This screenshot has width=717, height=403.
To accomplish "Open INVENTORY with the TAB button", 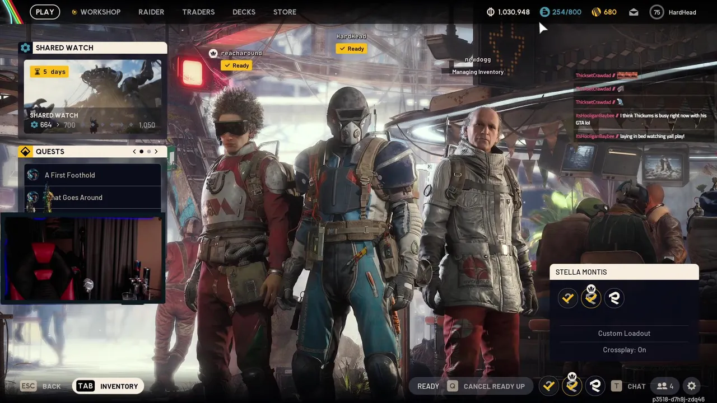I will 108,386.
